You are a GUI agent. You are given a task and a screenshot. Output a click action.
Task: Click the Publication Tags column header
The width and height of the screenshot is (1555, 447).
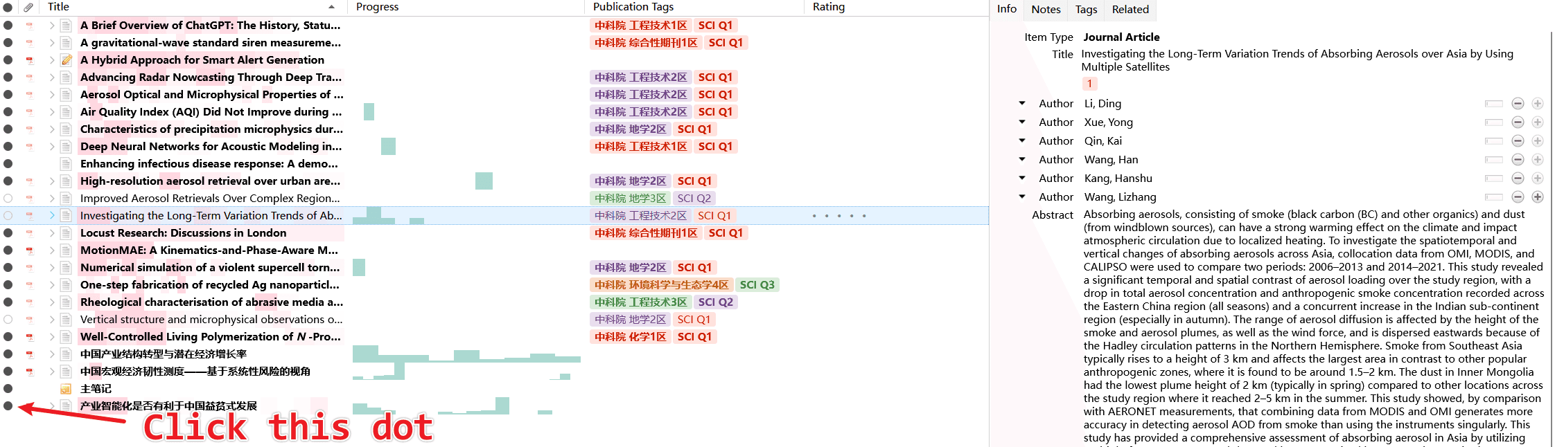pyautogui.click(x=633, y=7)
